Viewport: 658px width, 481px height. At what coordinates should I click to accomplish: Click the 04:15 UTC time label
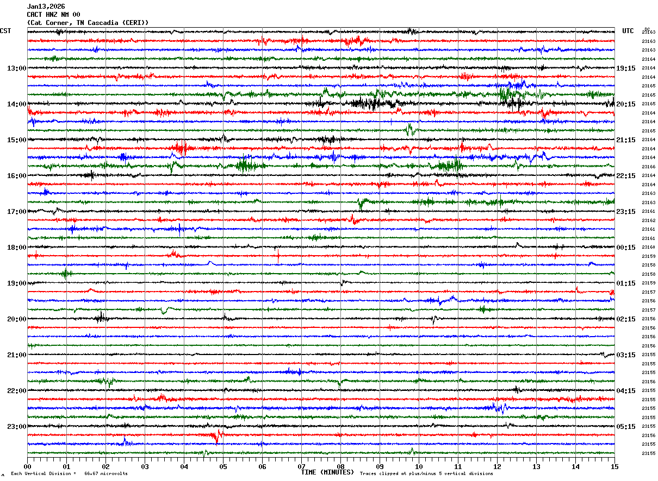(x=626, y=391)
